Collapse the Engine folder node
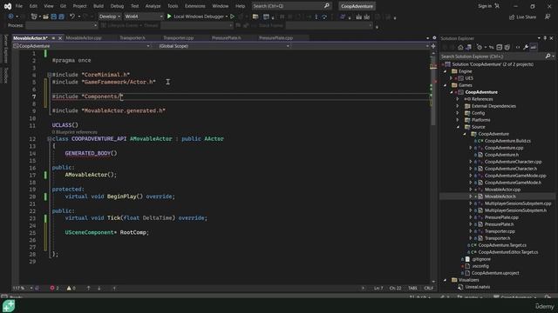The height and width of the screenshot is (313, 558). coord(445,71)
